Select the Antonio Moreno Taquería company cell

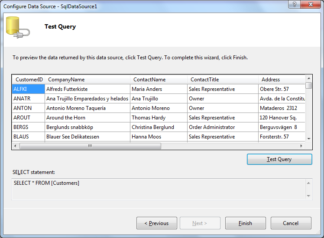point(87,108)
